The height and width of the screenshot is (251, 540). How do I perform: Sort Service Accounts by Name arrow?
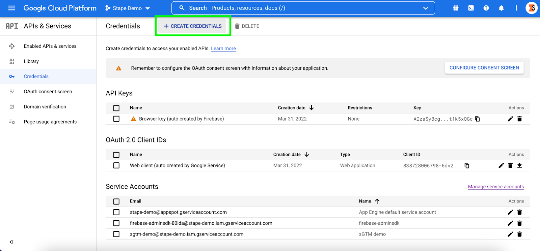coord(377,201)
